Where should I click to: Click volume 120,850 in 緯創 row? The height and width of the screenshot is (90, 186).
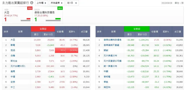179,50
